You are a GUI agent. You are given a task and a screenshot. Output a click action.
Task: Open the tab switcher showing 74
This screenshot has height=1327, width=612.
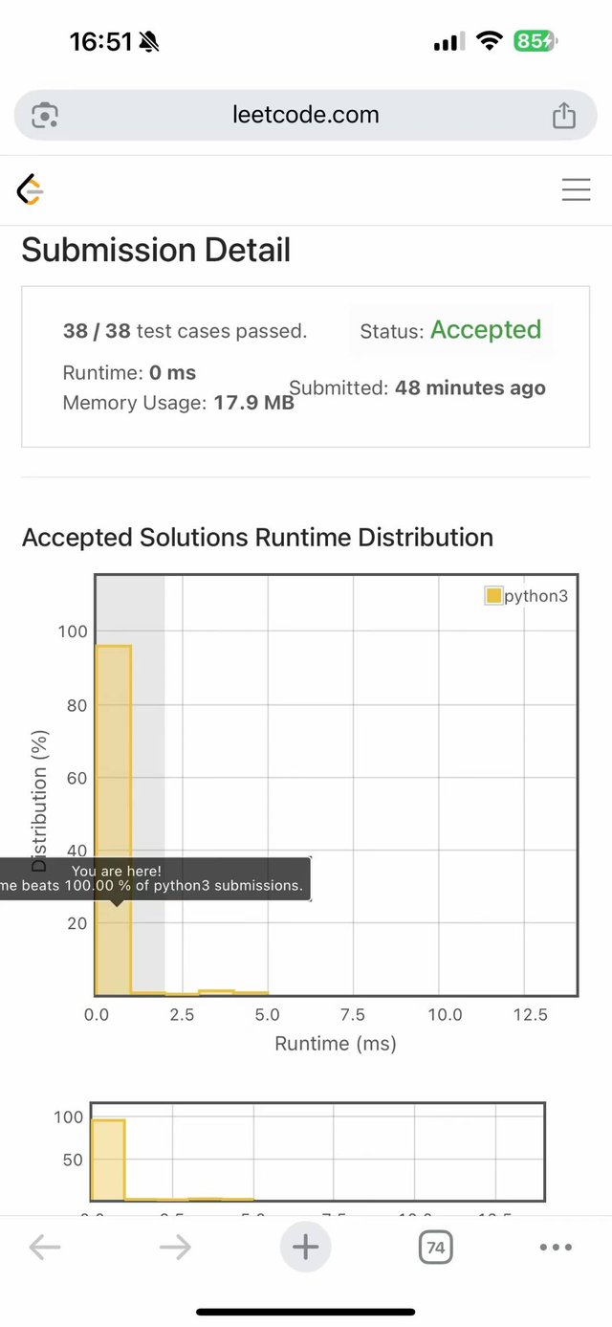pyautogui.click(x=435, y=1247)
